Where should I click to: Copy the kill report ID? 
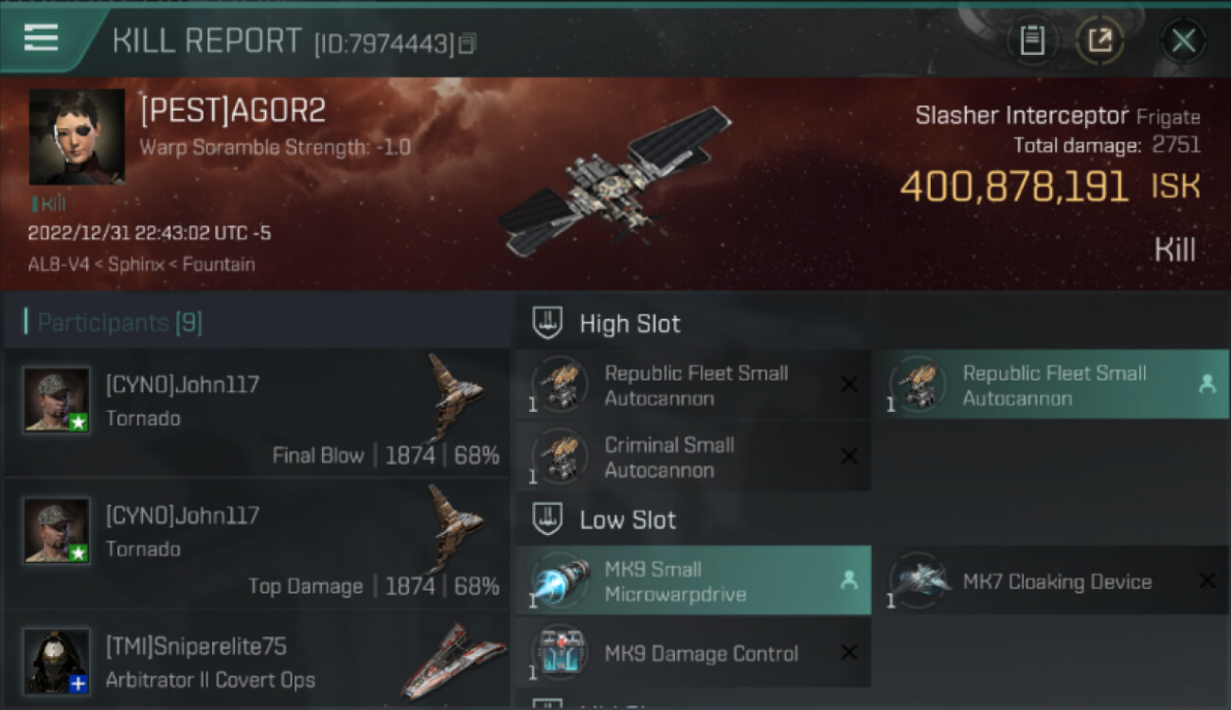click(467, 44)
